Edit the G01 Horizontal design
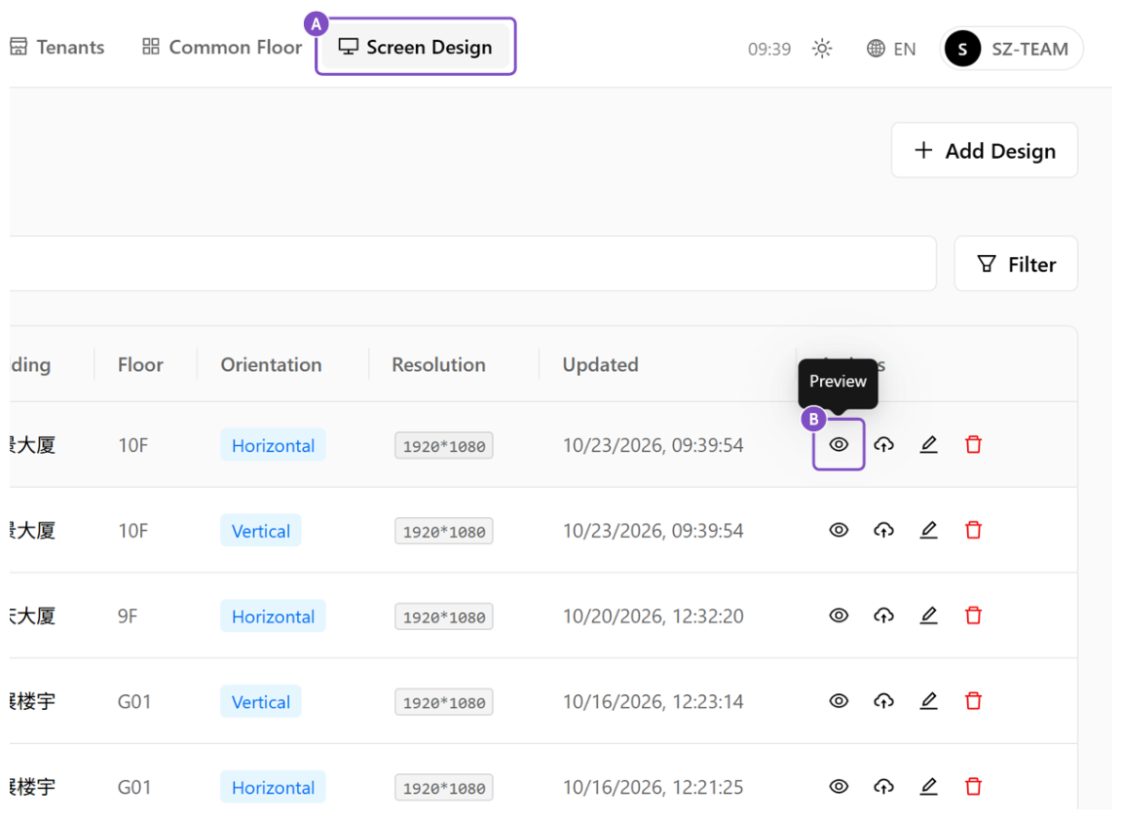This screenshot has width=1122, height=819. pyautogui.click(x=929, y=787)
